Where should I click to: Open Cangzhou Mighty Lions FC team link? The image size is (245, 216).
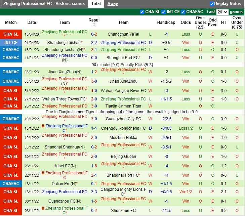pos(123,191)
